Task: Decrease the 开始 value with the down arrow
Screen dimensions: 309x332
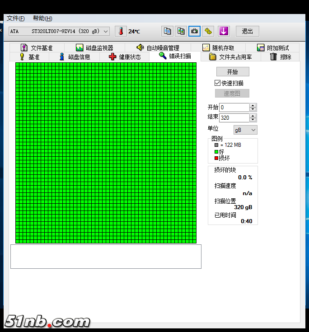Action: [x=253, y=109]
